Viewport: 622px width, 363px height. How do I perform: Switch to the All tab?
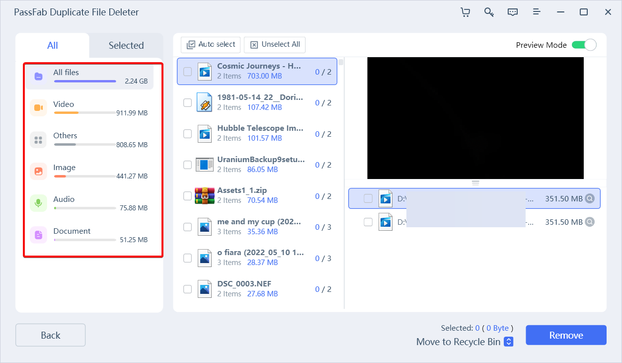53,45
